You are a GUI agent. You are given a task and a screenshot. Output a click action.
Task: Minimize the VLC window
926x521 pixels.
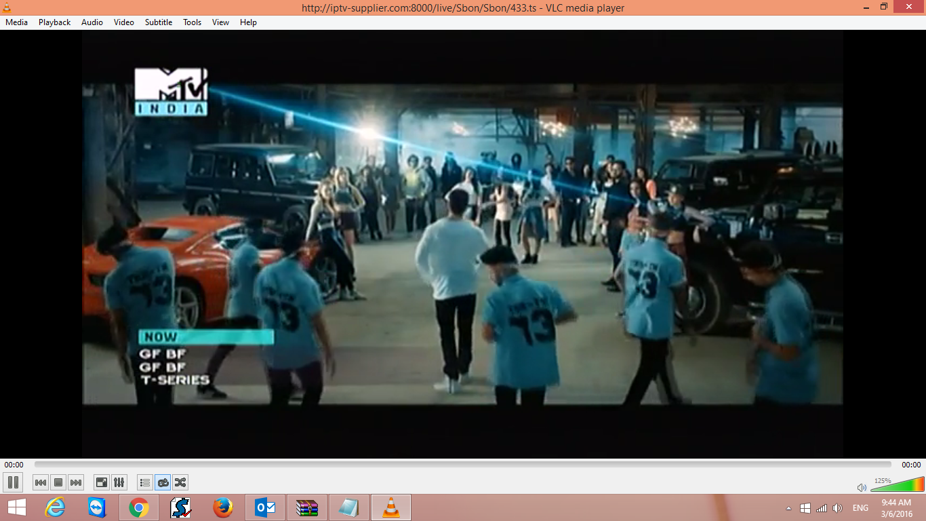coord(866,7)
